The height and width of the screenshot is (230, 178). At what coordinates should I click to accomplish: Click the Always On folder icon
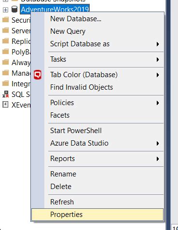coord(5,62)
